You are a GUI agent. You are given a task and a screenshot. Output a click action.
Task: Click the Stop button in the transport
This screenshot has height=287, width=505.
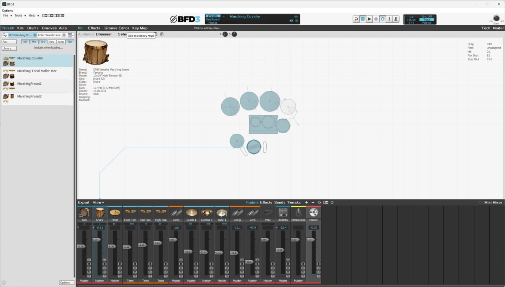(x=363, y=19)
